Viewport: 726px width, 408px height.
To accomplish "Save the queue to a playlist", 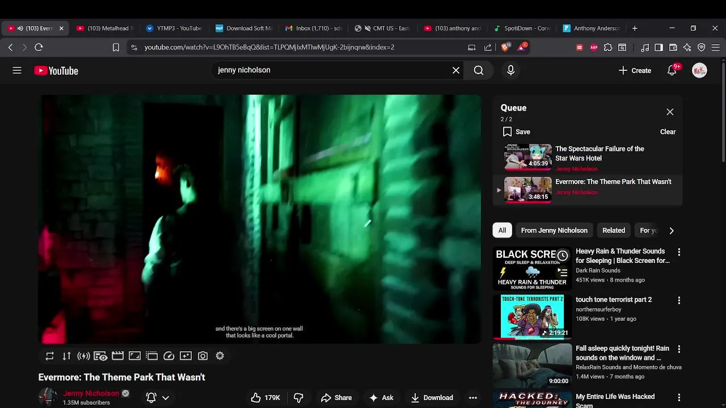I will (x=517, y=131).
